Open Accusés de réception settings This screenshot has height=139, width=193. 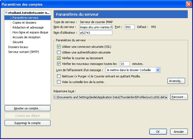click(x=26, y=37)
